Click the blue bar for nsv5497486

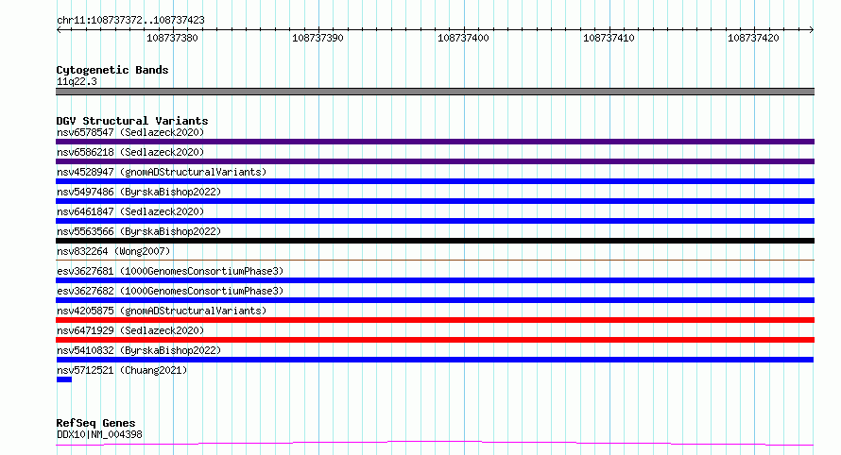435,201
